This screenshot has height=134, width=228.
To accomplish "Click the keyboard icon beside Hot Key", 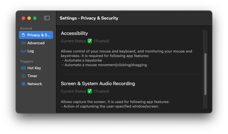I will pyautogui.click(x=23, y=68).
